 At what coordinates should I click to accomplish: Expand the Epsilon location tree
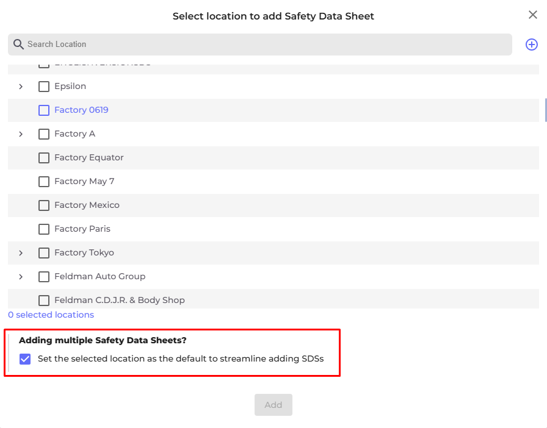pyautogui.click(x=21, y=87)
